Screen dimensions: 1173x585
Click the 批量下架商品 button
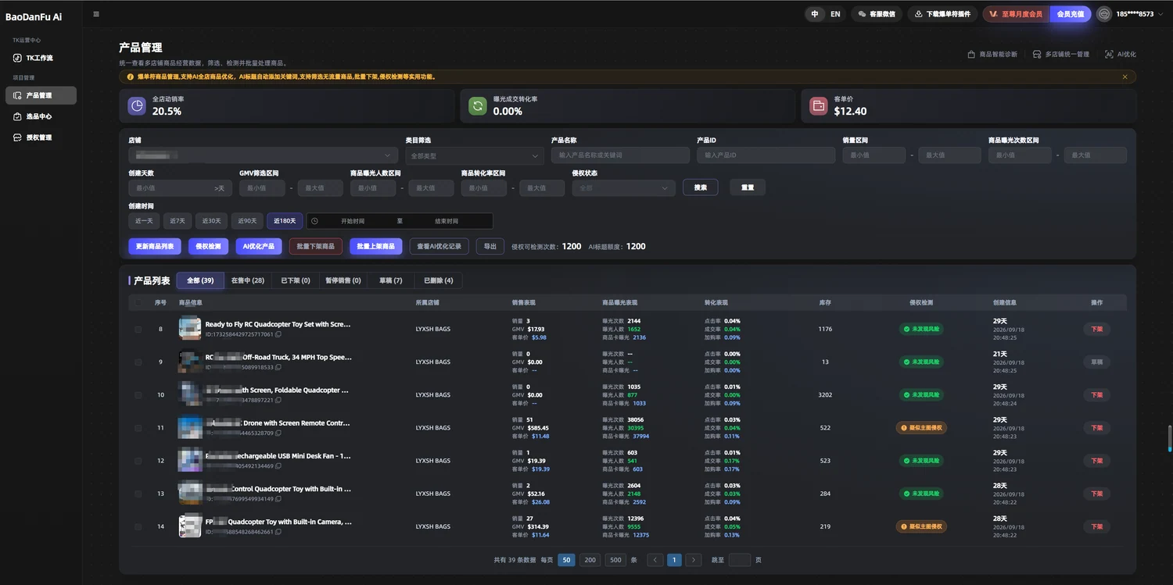[x=316, y=246]
